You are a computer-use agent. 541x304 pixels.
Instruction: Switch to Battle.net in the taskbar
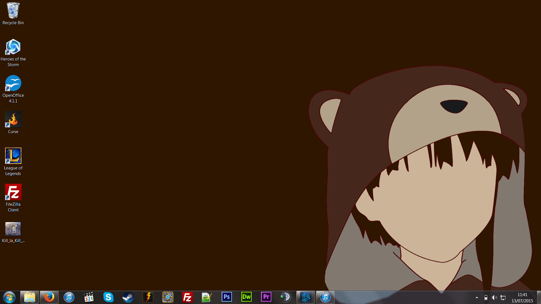(x=306, y=297)
